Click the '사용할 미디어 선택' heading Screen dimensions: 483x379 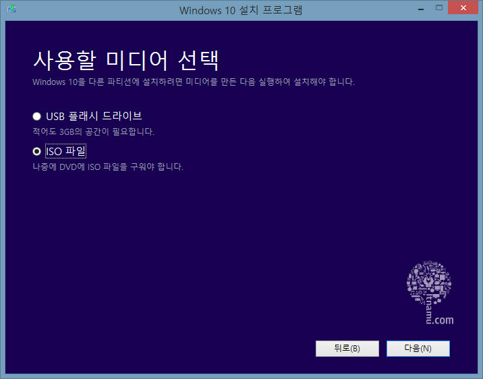click(126, 60)
